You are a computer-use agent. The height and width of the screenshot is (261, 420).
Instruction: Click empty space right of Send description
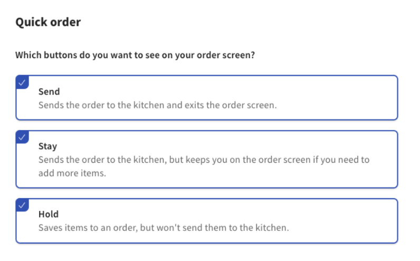338,105
